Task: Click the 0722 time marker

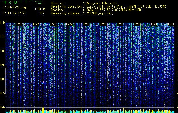Action: [x=36, y=24]
